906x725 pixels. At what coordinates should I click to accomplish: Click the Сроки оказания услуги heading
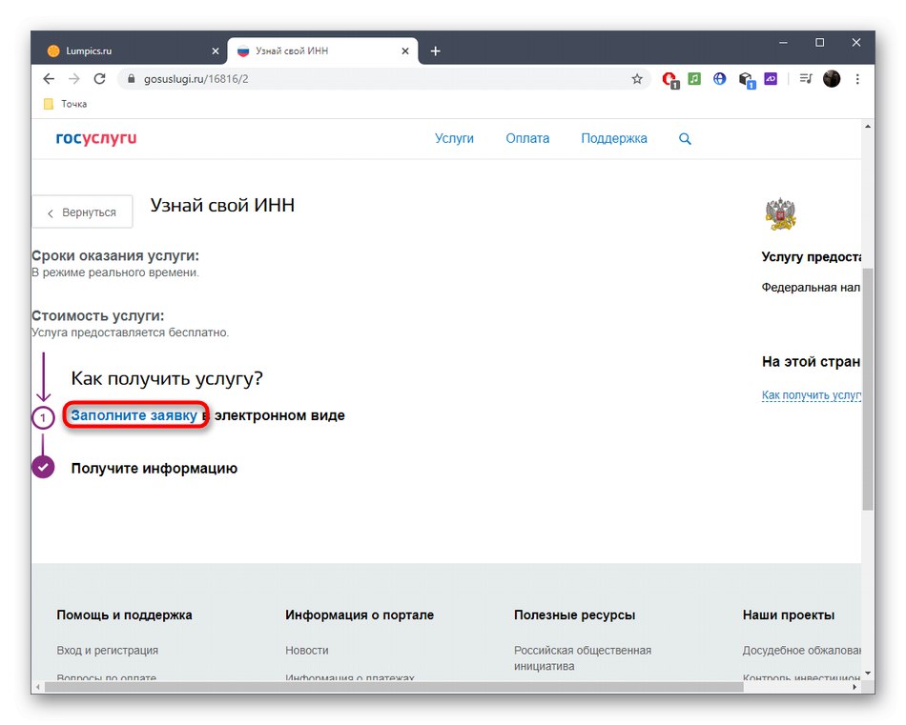[115, 255]
